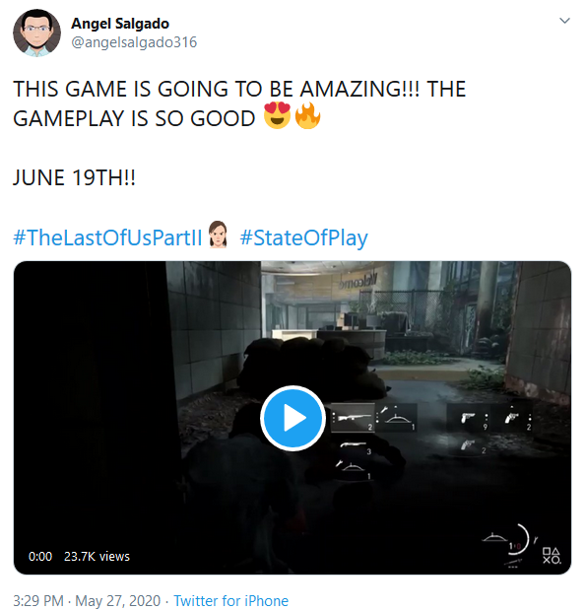Play the embedded gameplay video
This screenshot has width=586, height=610.
pos(293,418)
